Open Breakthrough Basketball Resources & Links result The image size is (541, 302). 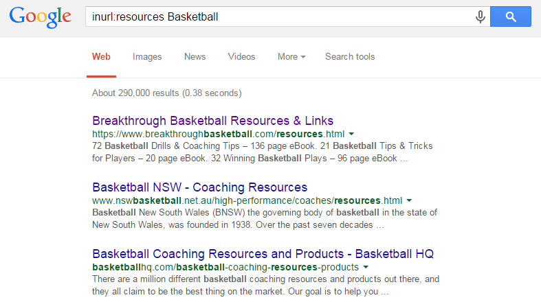coord(212,121)
